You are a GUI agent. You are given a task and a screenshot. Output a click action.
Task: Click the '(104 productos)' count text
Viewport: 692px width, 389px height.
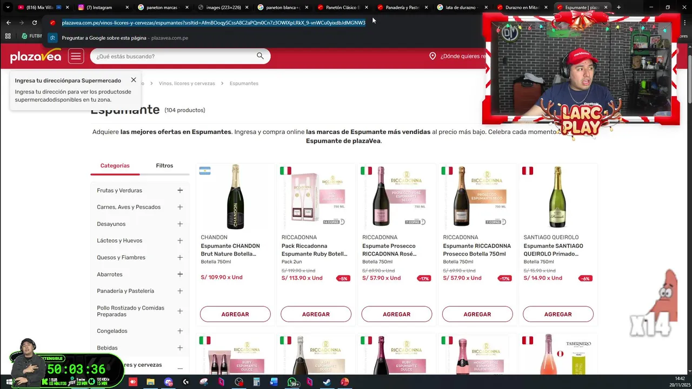point(185,110)
